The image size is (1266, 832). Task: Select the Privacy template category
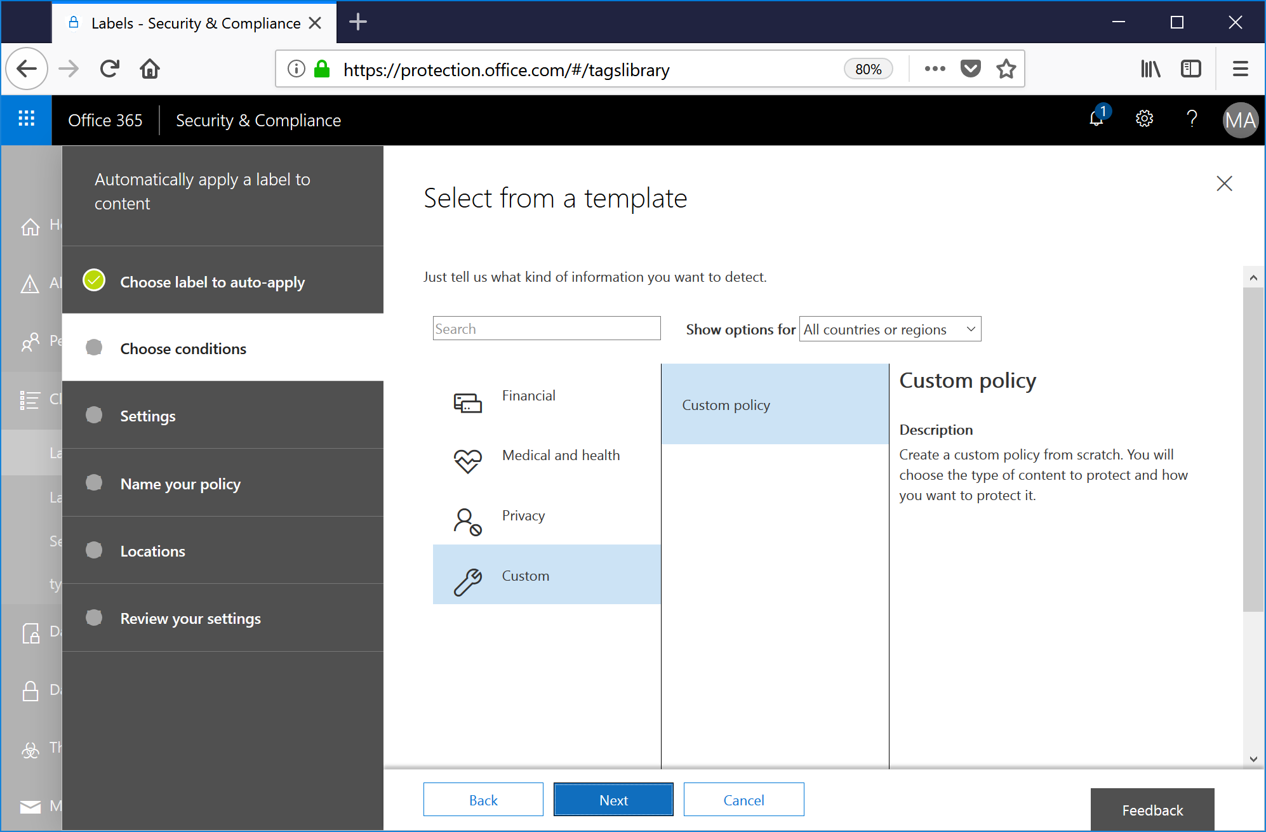(523, 515)
